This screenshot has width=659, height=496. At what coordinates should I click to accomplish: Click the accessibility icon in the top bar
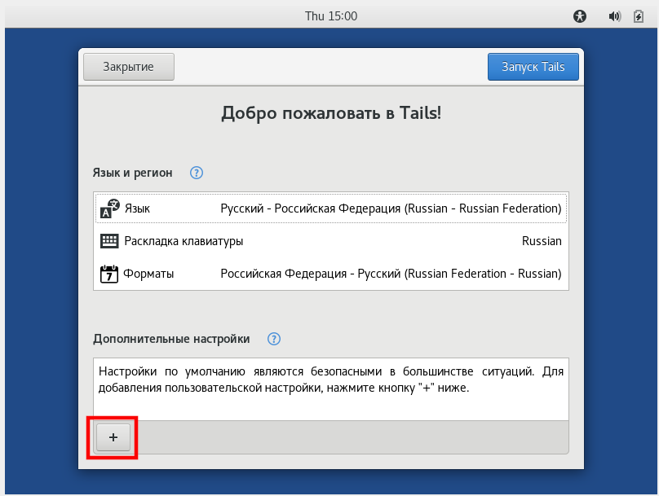[579, 15]
